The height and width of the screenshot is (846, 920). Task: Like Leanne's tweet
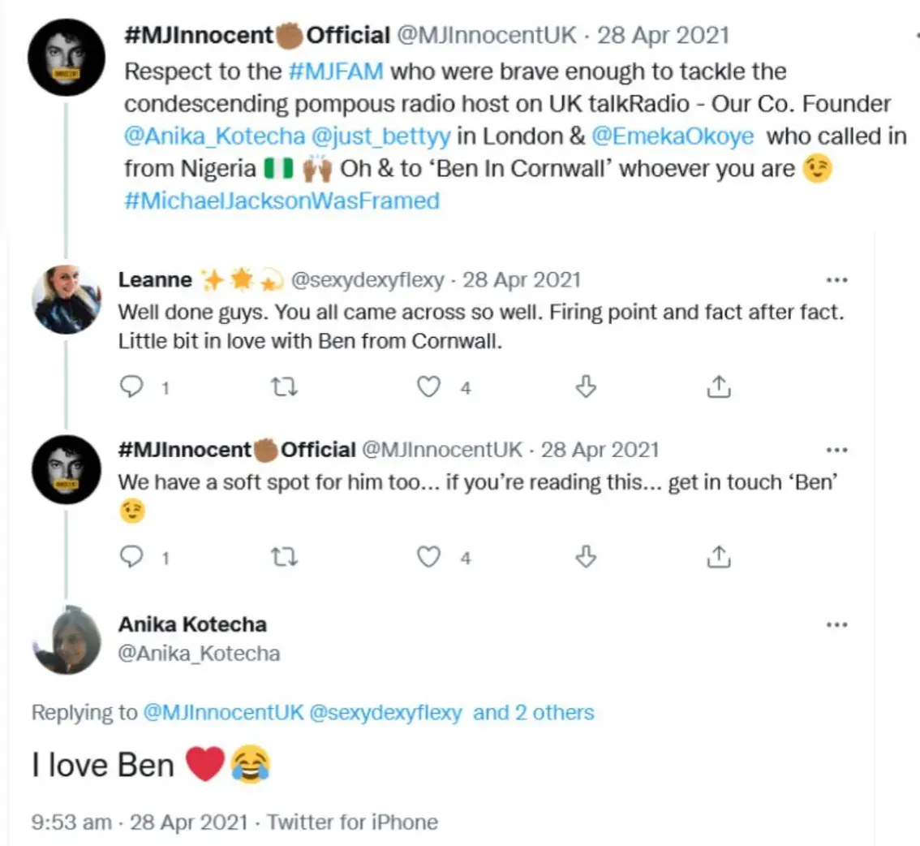click(428, 388)
